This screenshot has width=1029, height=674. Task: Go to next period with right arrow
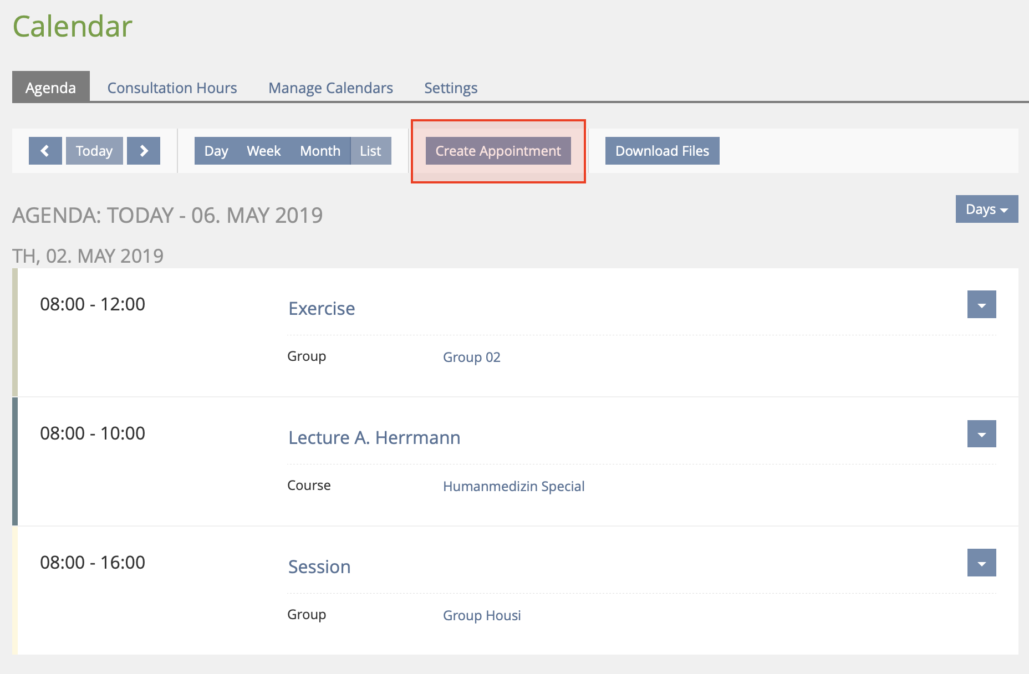(x=144, y=151)
